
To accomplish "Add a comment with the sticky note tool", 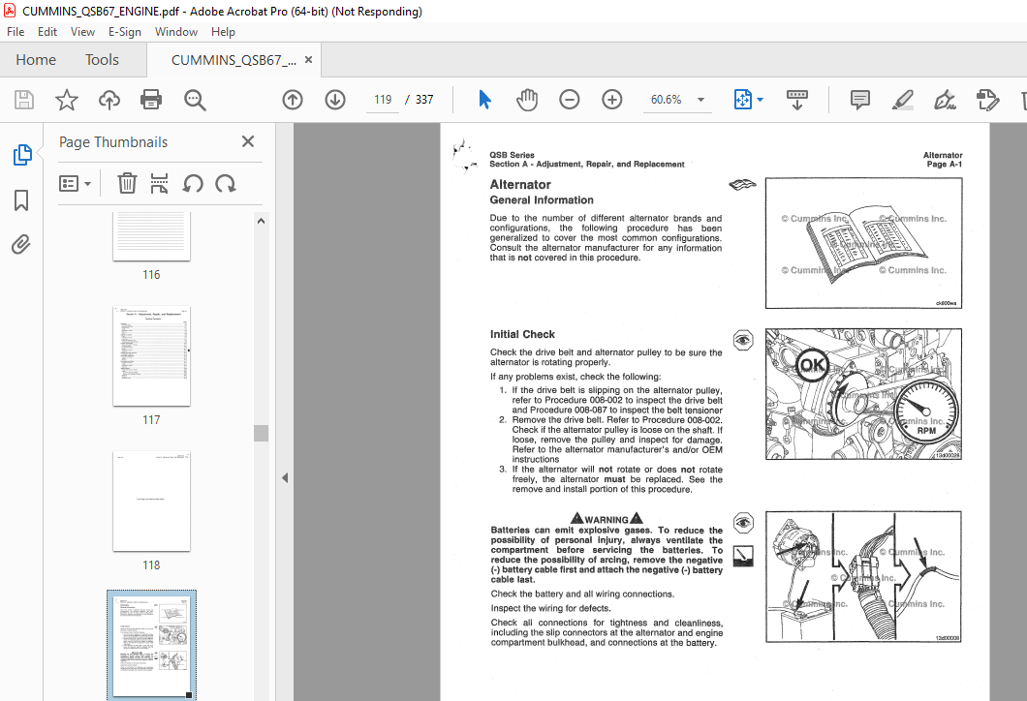I will click(x=860, y=100).
